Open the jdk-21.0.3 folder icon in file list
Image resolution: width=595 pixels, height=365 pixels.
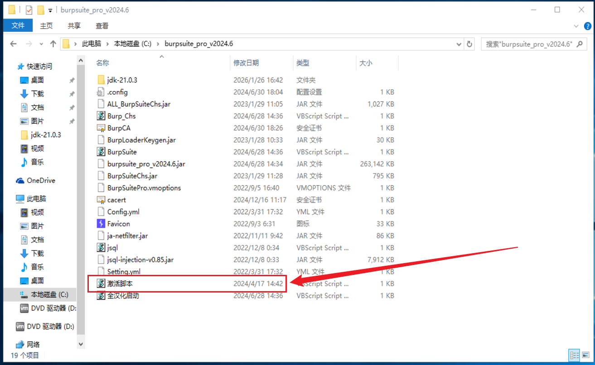101,80
